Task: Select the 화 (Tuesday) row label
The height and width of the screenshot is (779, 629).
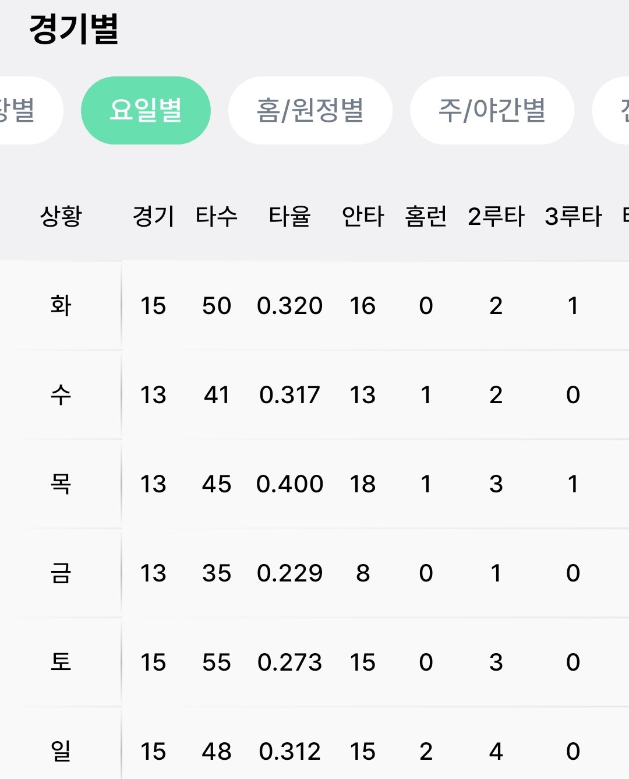Action: [61, 305]
